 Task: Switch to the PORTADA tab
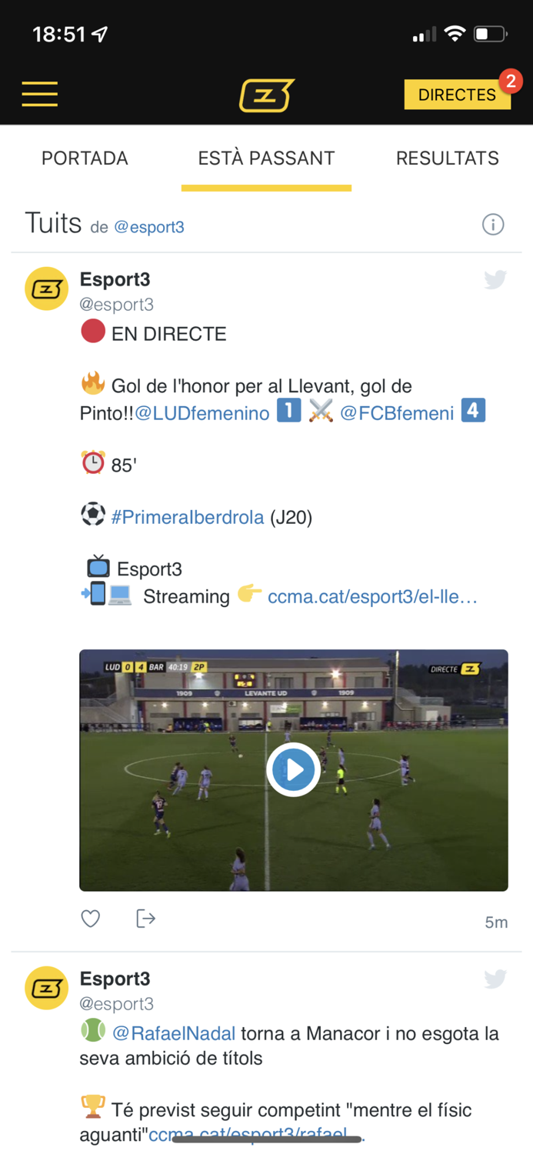click(x=85, y=158)
